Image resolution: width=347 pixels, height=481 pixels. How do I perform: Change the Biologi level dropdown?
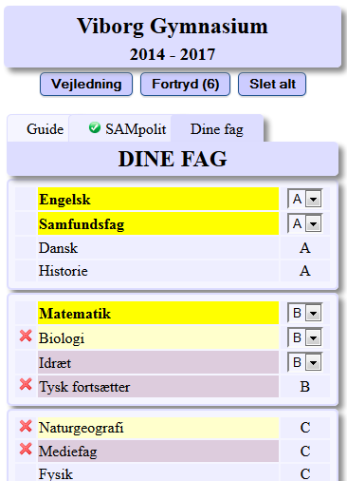304,337
